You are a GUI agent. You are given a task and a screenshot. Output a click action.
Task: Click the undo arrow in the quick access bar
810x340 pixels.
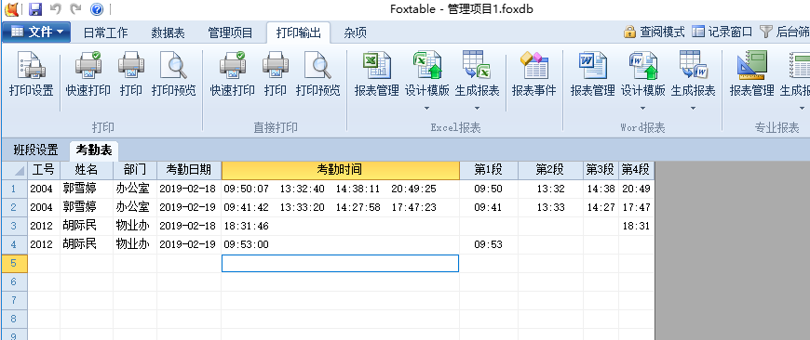pos(55,8)
